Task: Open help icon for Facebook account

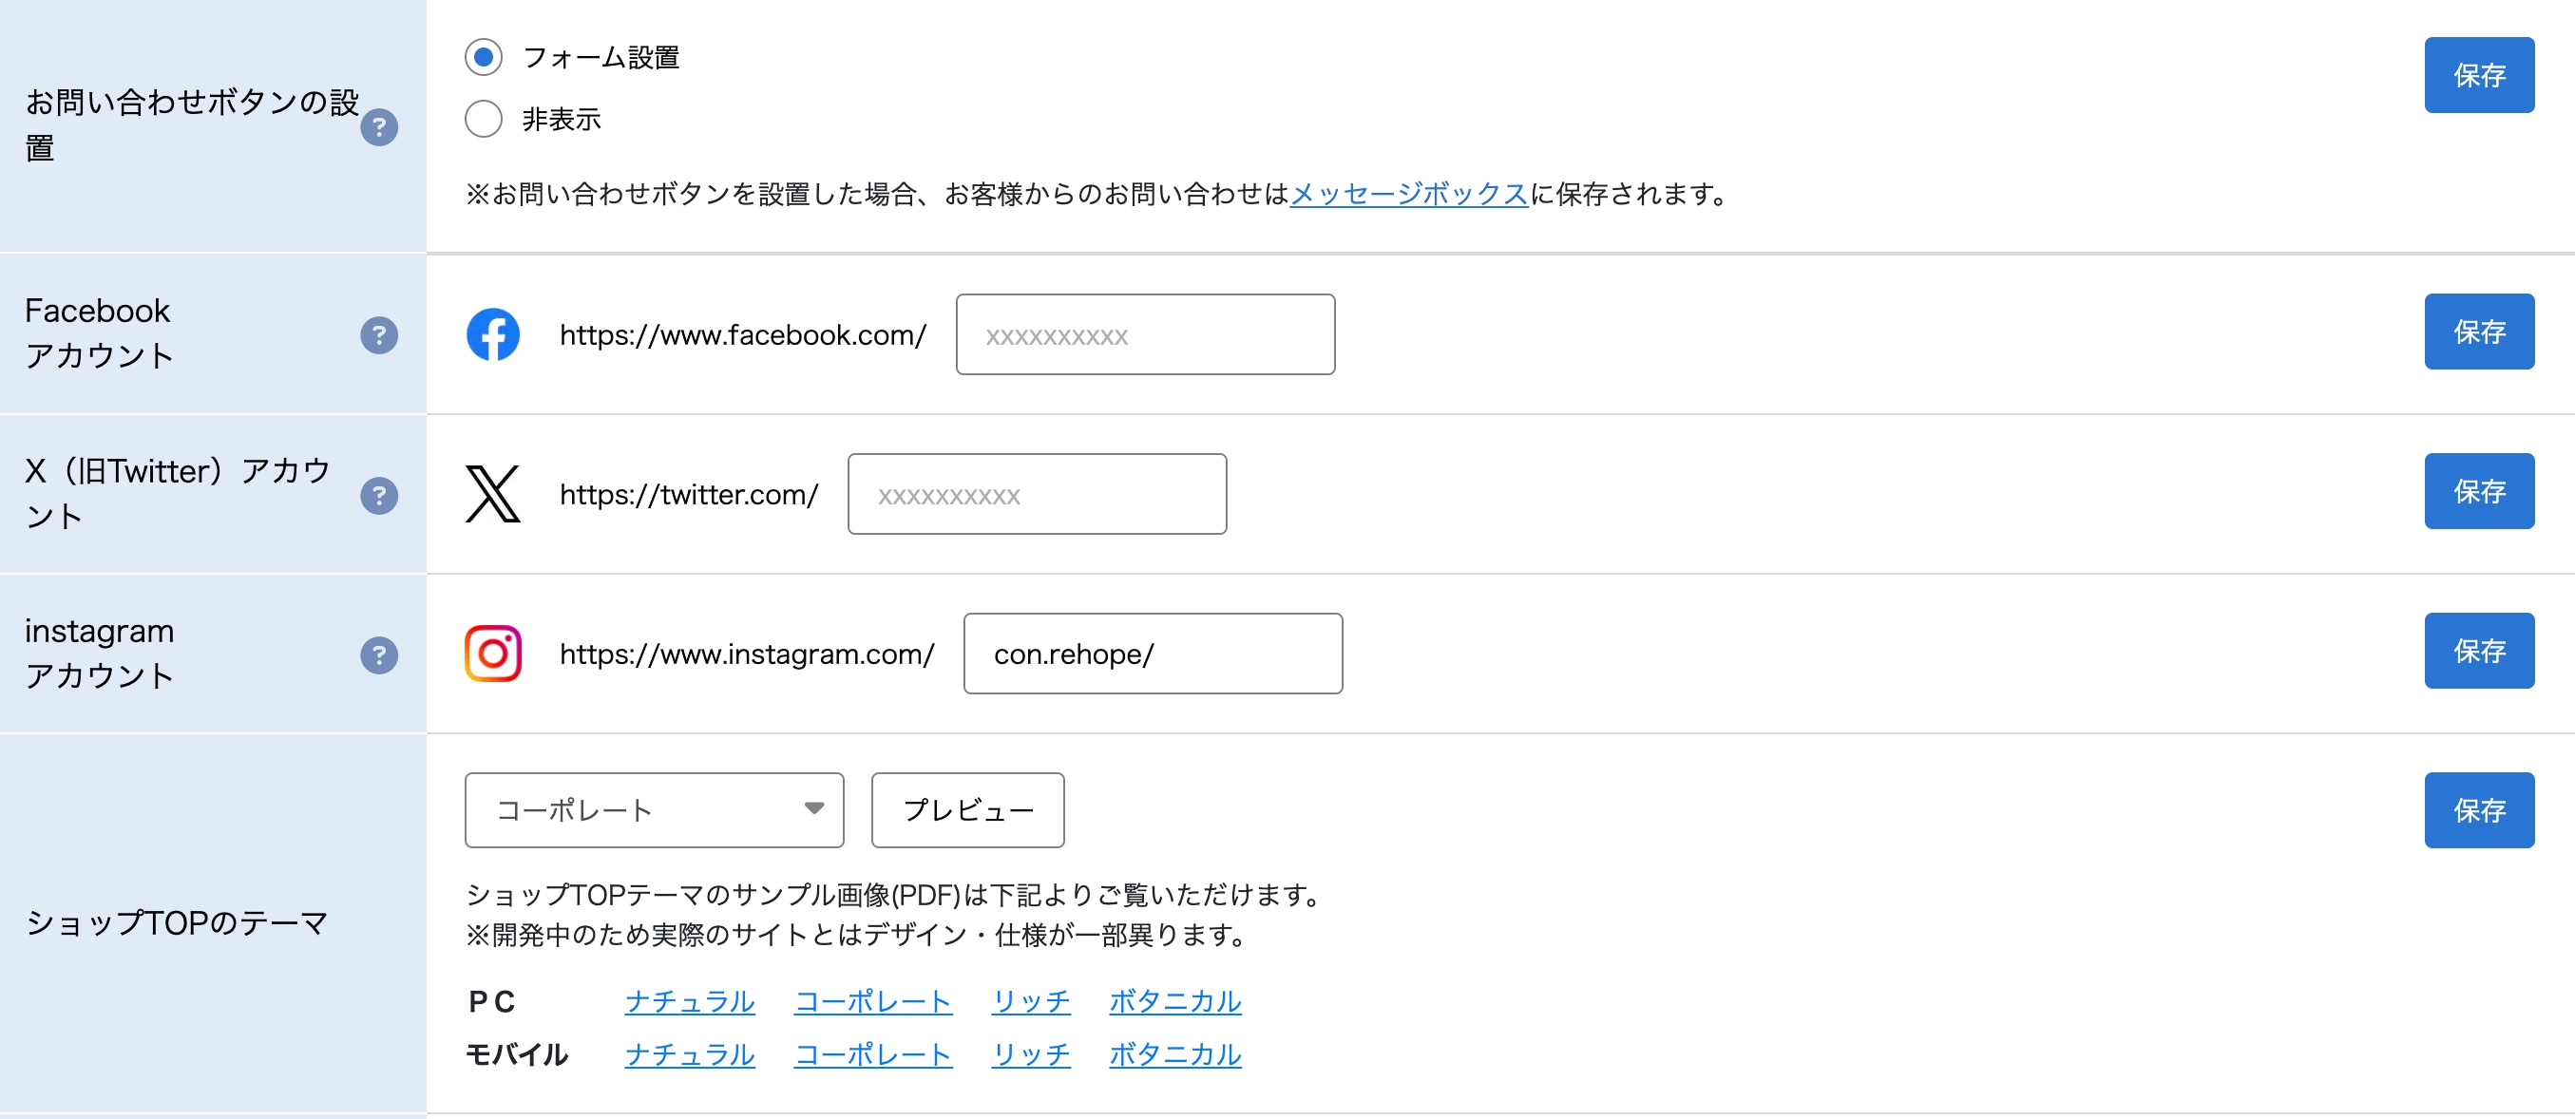Action: click(379, 334)
